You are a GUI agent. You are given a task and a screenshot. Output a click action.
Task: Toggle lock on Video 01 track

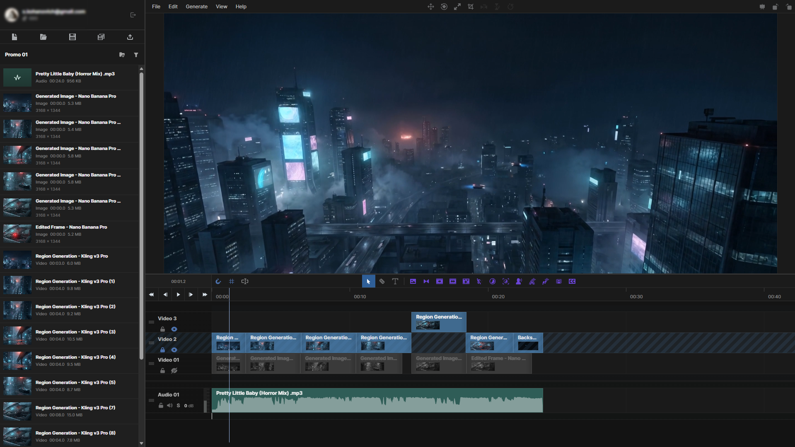163,371
